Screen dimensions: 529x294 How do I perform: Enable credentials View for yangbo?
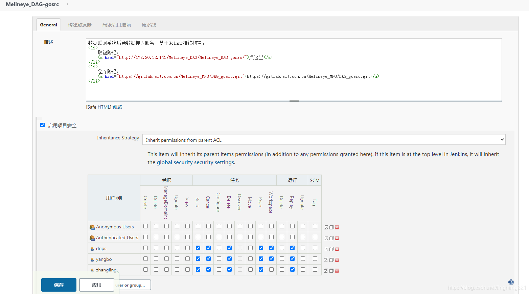click(187, 259)
